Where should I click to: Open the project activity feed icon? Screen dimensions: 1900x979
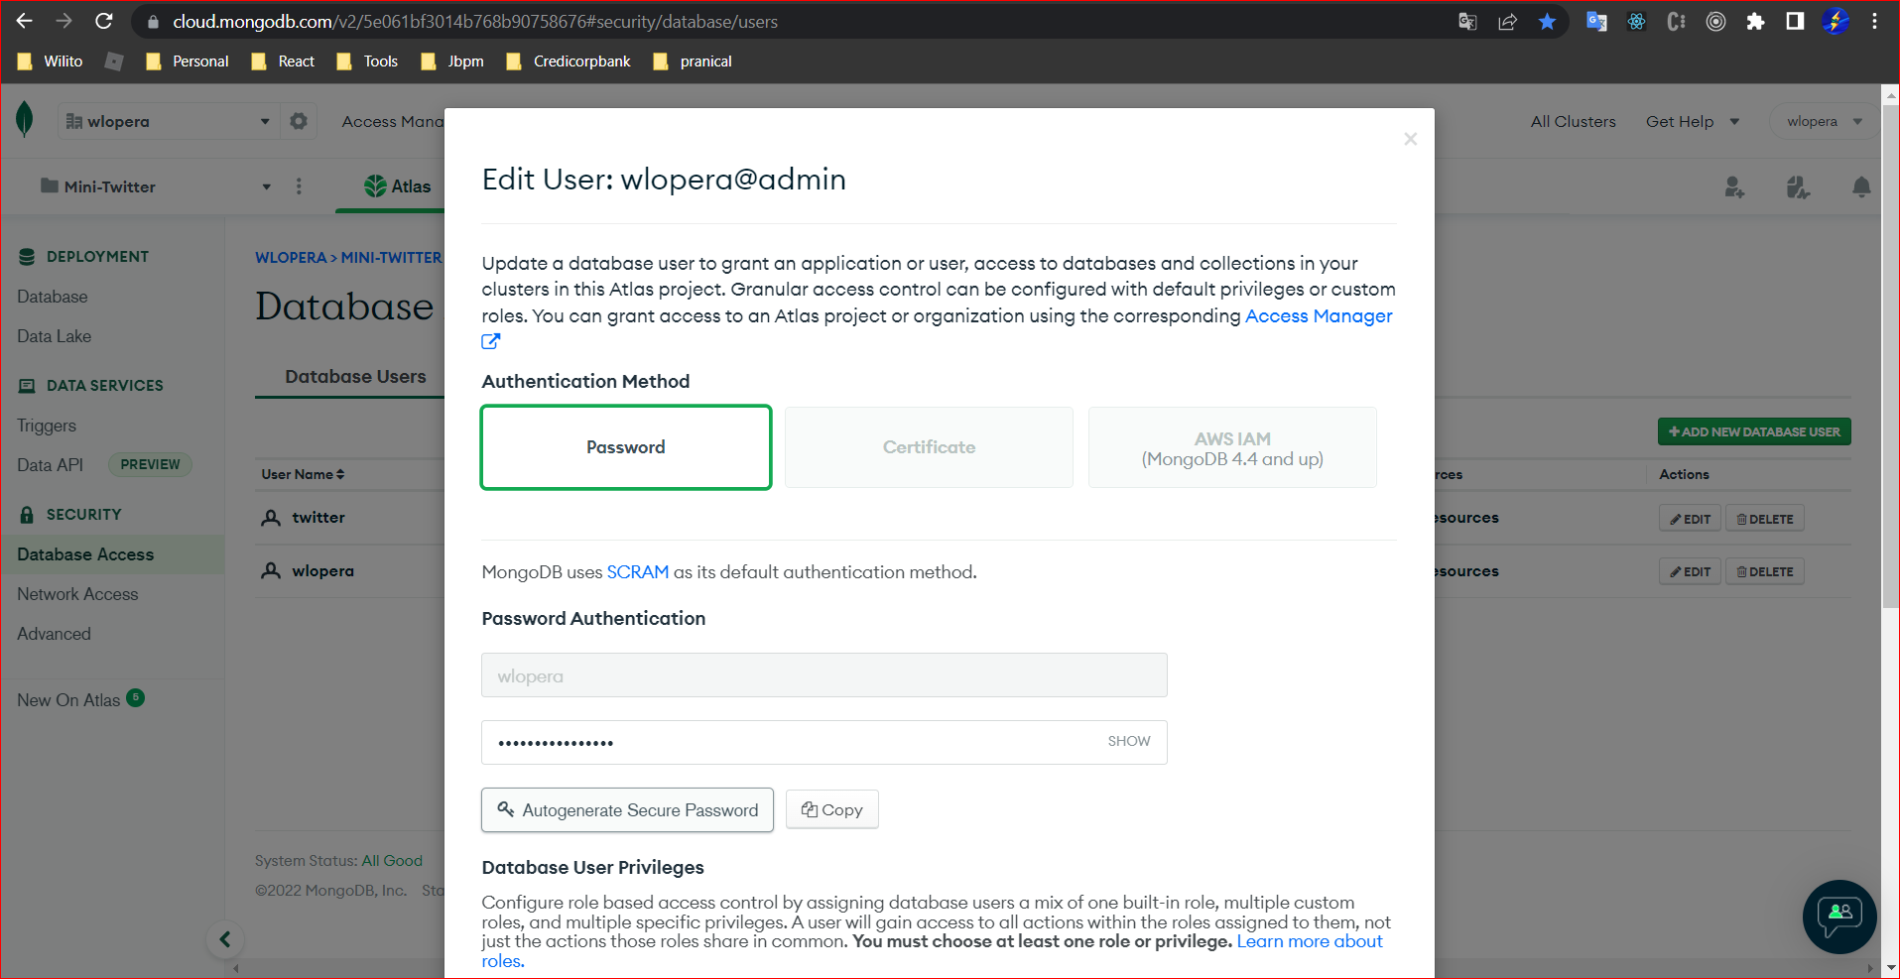coord(1797,186)
